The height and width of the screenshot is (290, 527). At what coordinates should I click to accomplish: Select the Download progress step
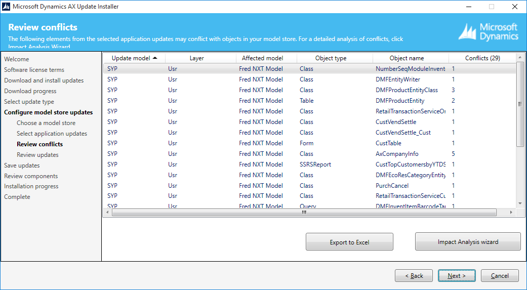click(x=30, y=91)
